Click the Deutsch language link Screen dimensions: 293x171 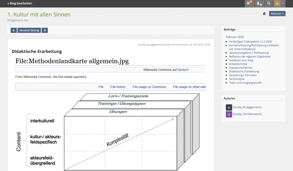[x=183, y=70]
